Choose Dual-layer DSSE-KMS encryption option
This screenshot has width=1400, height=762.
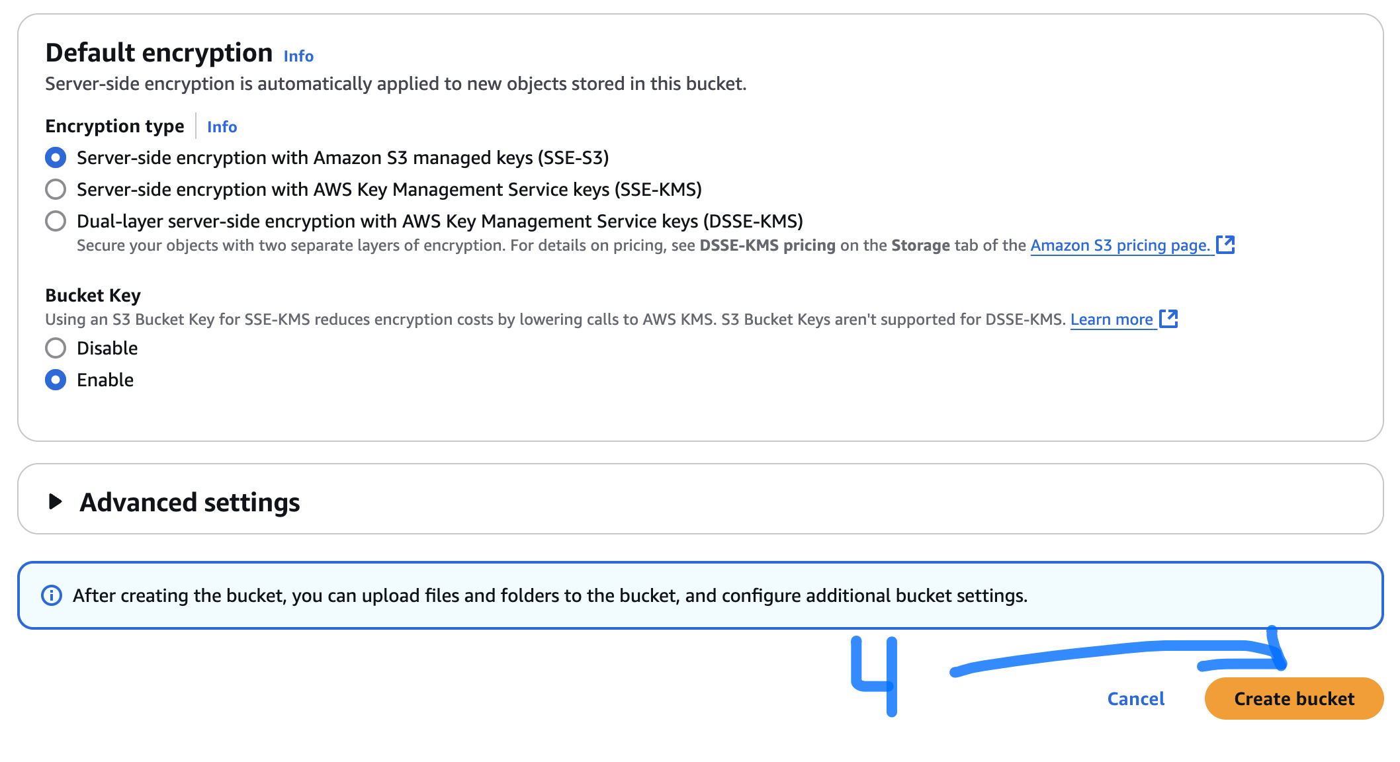[x=56, y=221]
